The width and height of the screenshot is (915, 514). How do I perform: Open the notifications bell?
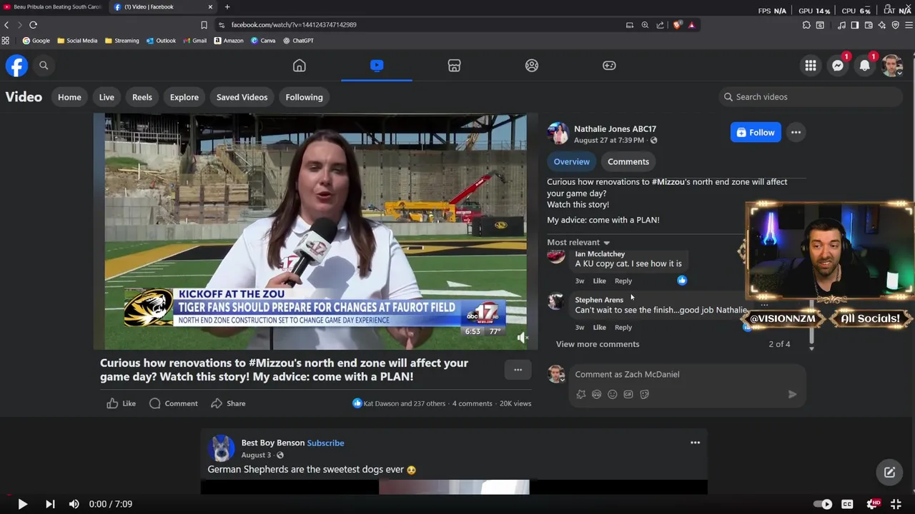(865, 66)
